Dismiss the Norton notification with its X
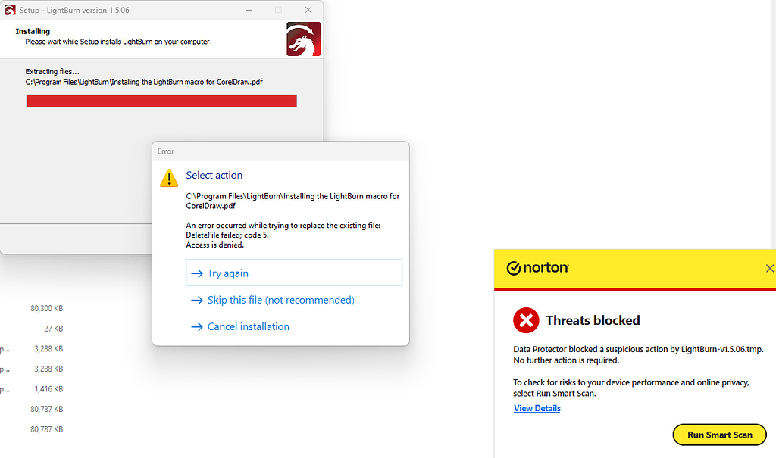The image size is (776, 458). coord(769,268)
